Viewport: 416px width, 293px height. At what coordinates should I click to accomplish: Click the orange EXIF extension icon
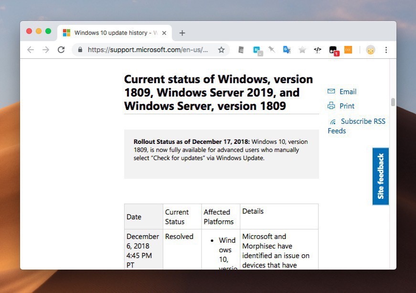[x=348, y=50]
